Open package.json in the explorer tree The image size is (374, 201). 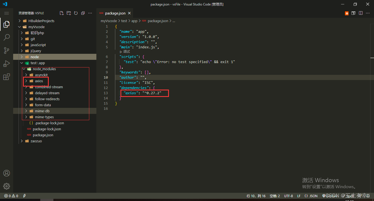[x=55, y=135]
